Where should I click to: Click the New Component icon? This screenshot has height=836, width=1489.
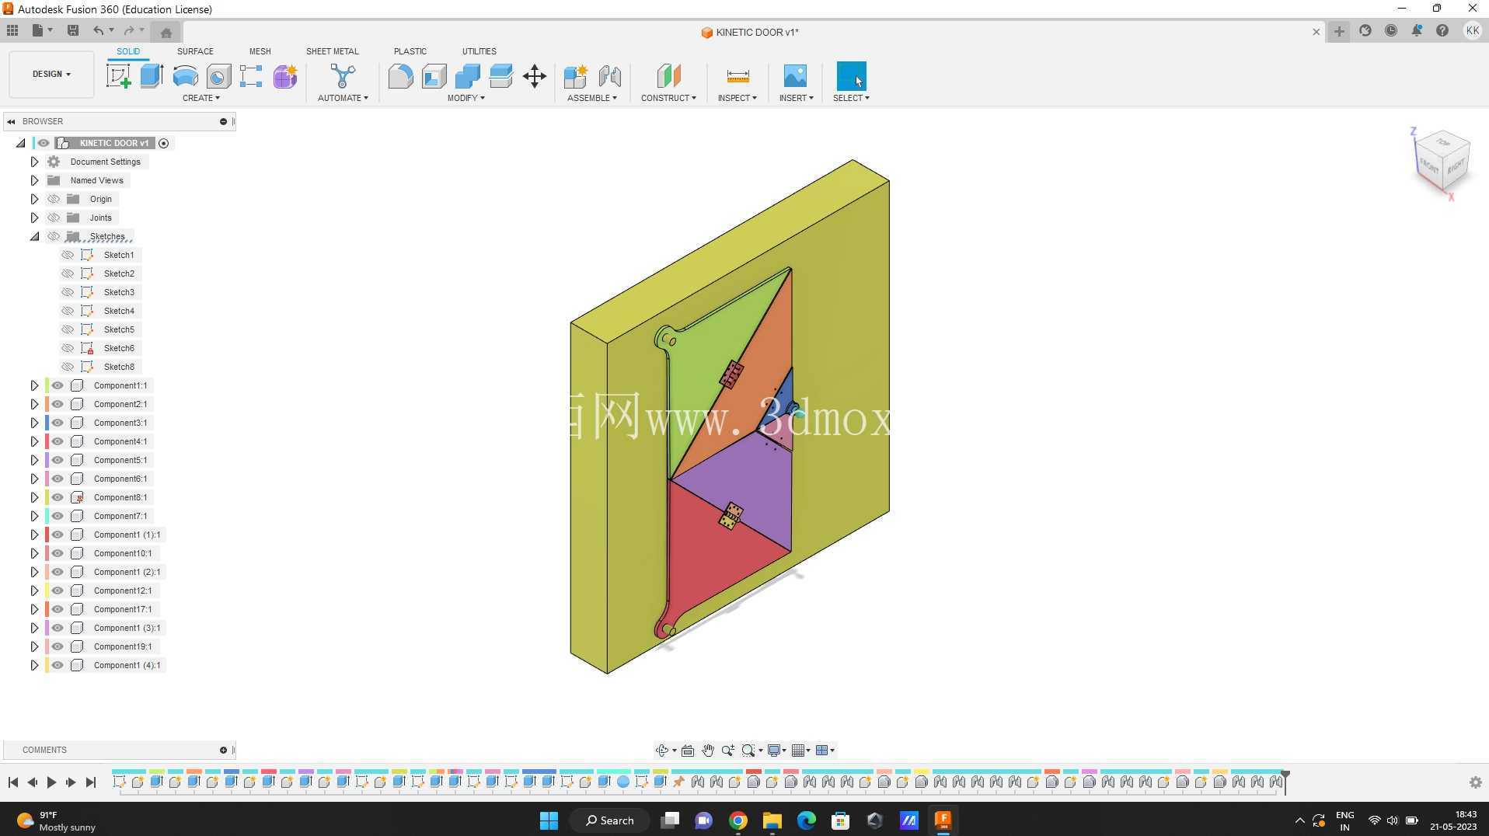point(575,76)
